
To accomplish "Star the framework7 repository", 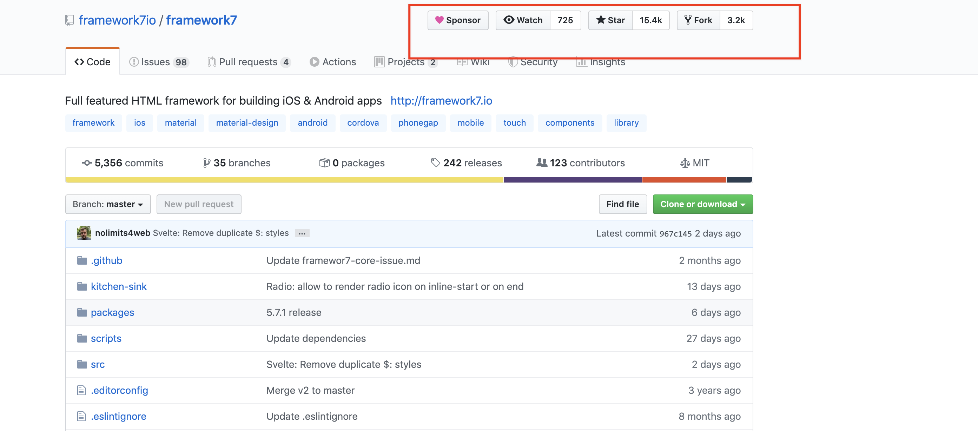I will coord(610,20).
